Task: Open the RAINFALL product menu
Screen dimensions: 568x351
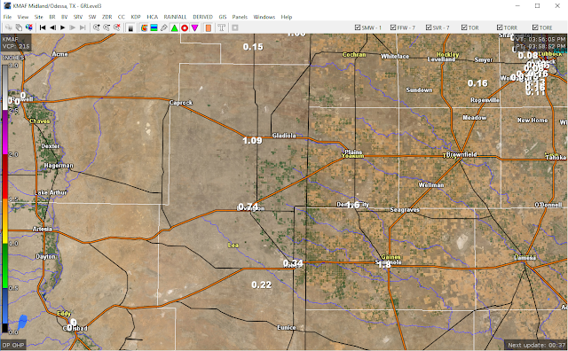Action: [175, 17]
